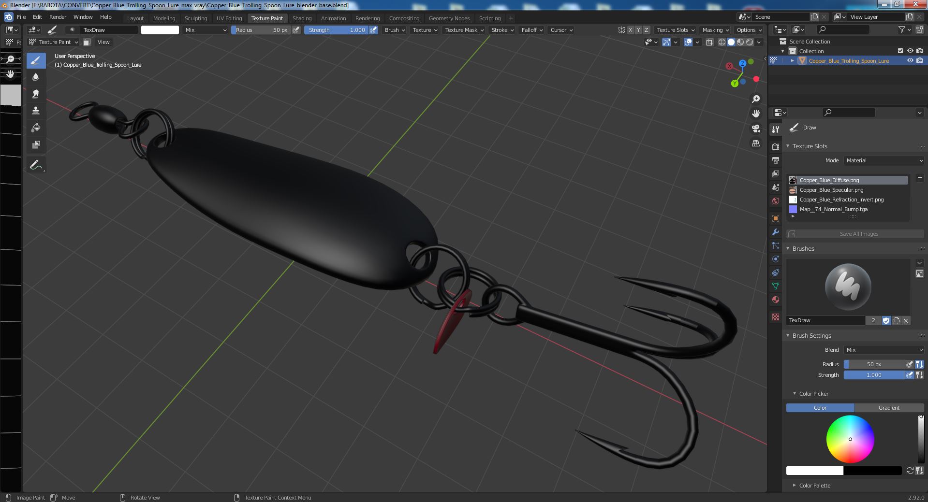Screen dimensions: 928x502
Task: Open the Modifiers wrench tab
Action: point(776,232)
